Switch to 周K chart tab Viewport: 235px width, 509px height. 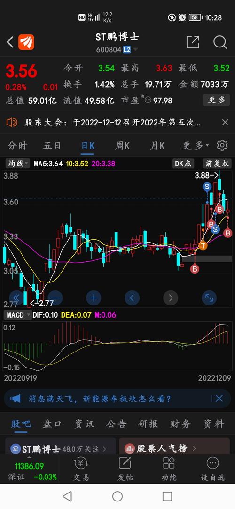(122, 145)
